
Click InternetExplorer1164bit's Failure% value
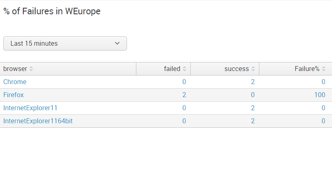[323, 121]
